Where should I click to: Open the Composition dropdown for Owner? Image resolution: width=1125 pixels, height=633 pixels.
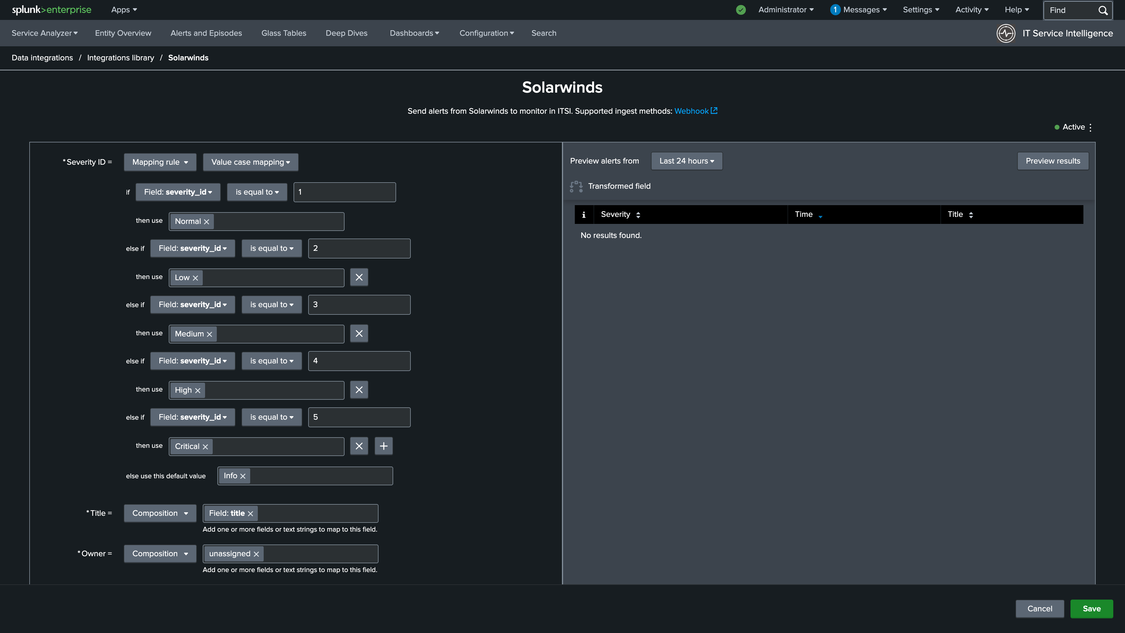pyautogui.click(x=160, y=554)
